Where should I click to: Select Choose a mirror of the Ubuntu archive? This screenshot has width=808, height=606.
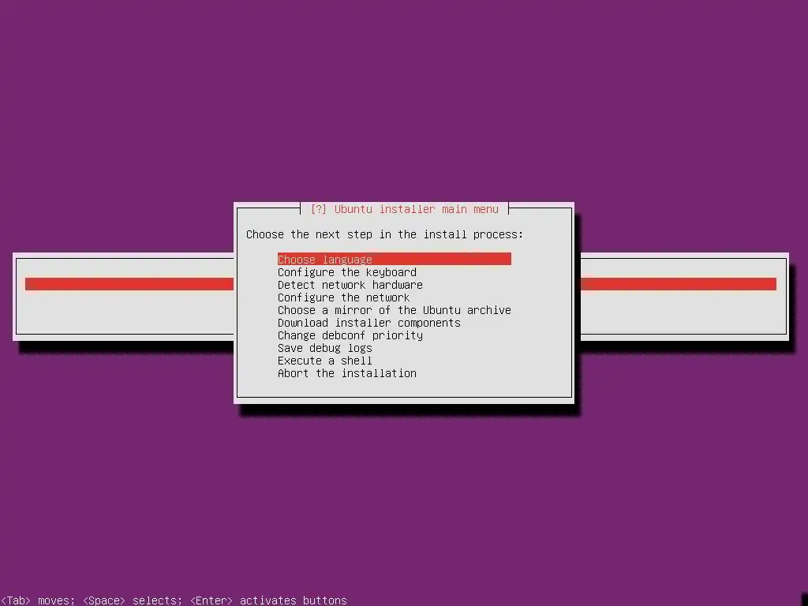tap(395, 309)
